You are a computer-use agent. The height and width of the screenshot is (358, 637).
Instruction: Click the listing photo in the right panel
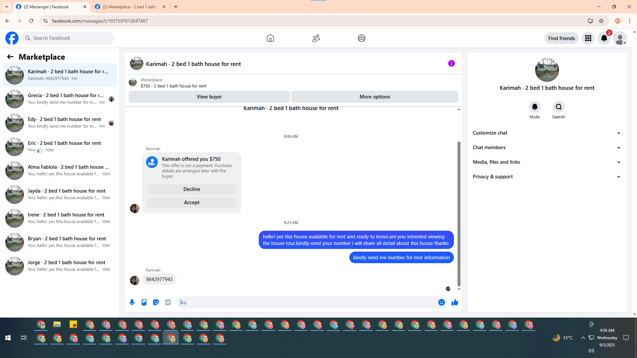[547, 70]
